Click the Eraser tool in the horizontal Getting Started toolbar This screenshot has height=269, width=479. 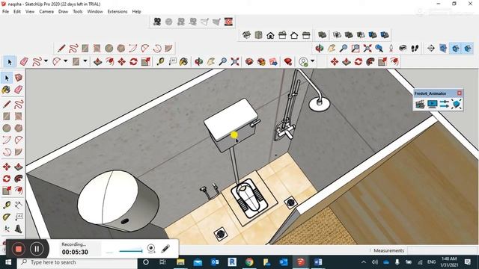tap(24, 61)
